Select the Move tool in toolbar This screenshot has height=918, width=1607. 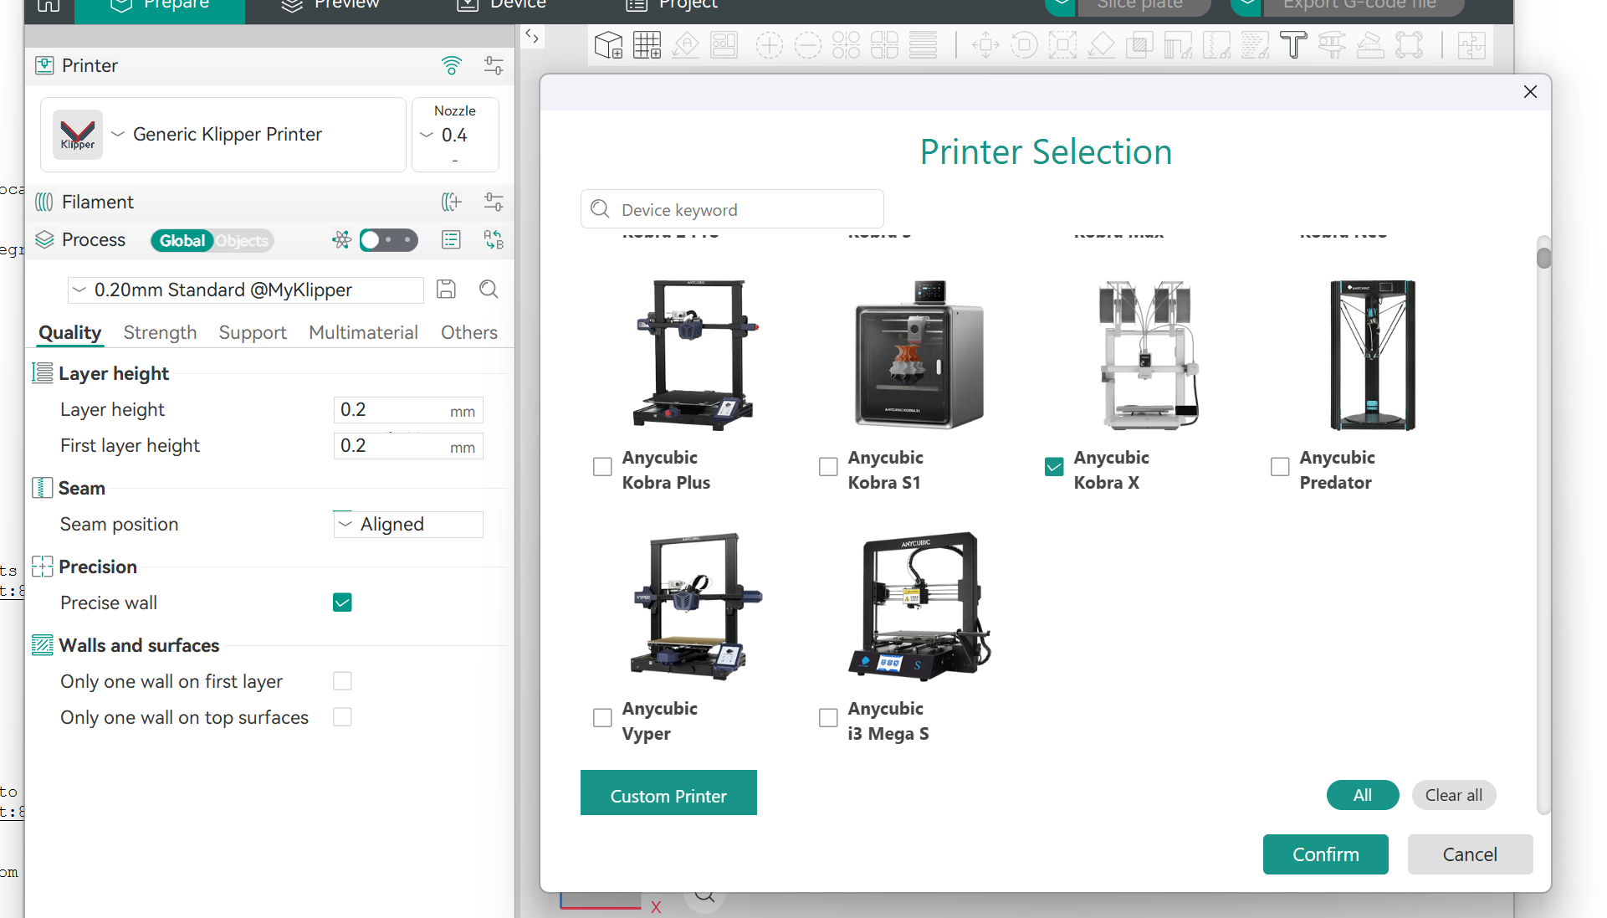pos(985,44)
